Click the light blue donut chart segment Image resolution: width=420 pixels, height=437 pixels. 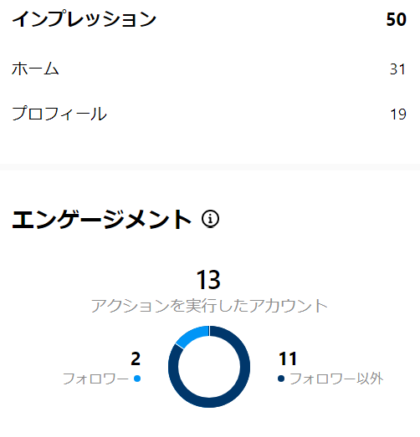[191, 336]
